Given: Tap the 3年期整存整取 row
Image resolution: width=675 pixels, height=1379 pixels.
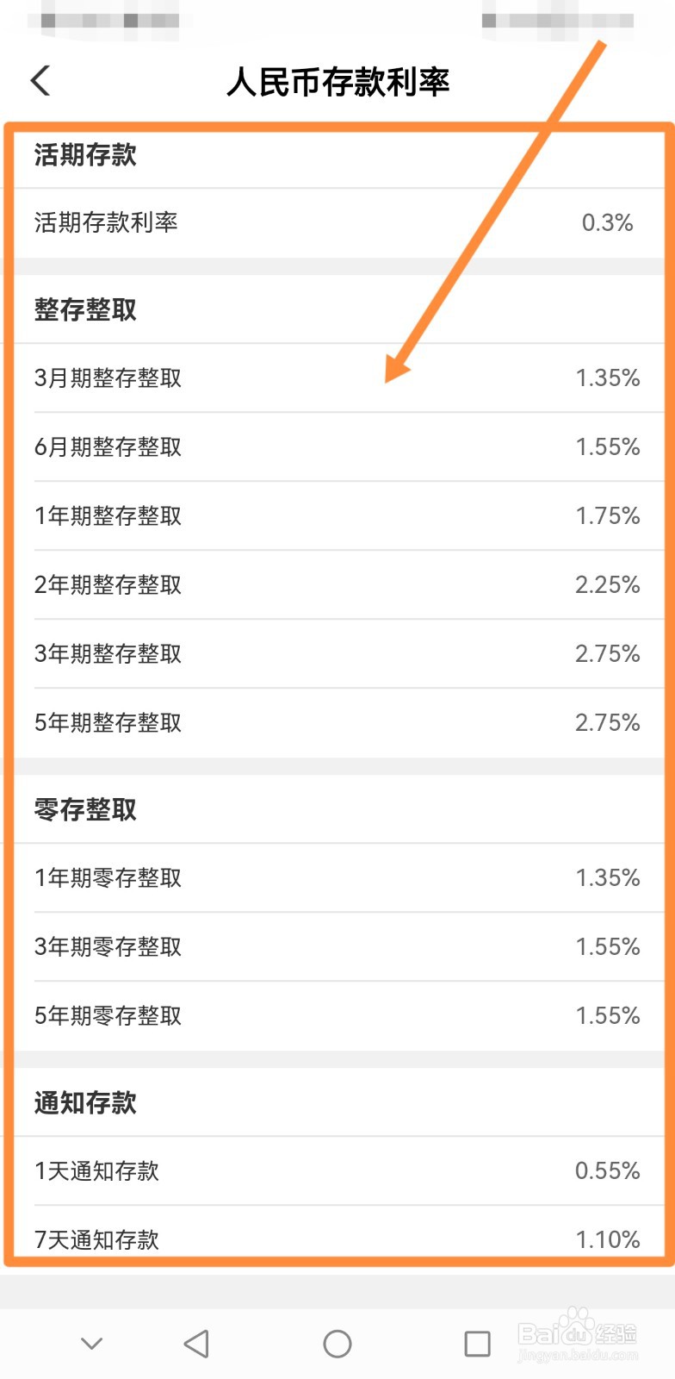Looking at the screenshot, I should pyautogui.click(x=337, y=653).
